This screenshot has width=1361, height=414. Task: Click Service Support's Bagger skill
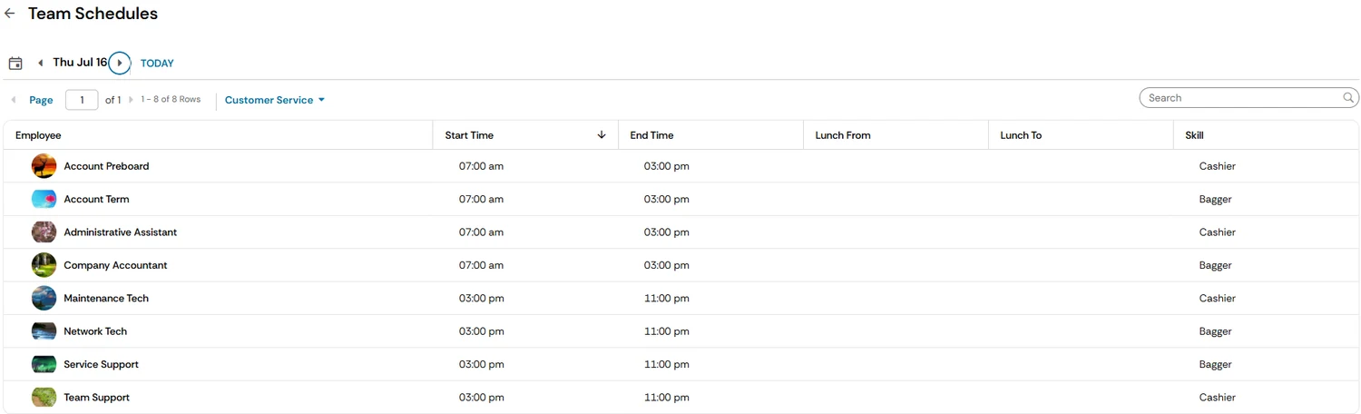(1215, 364)
